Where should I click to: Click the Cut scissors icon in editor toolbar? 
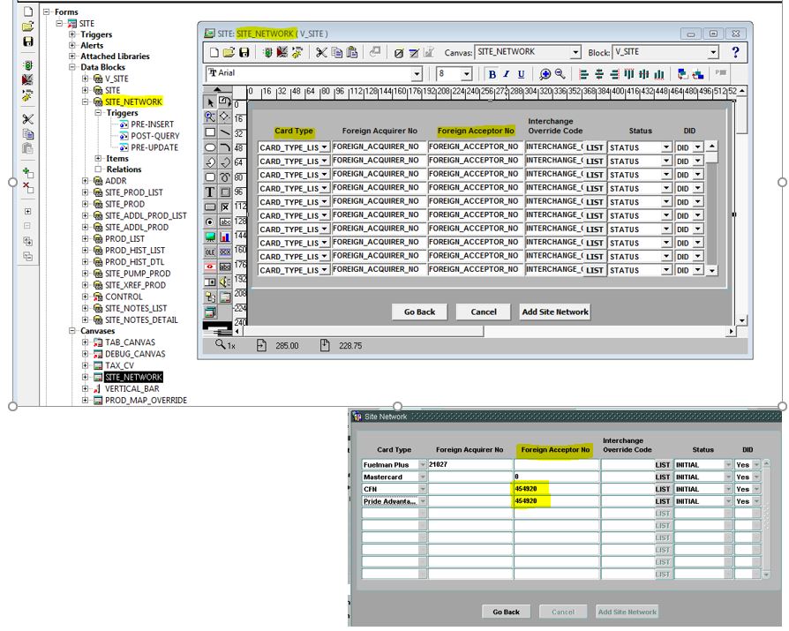coord(322,53)
